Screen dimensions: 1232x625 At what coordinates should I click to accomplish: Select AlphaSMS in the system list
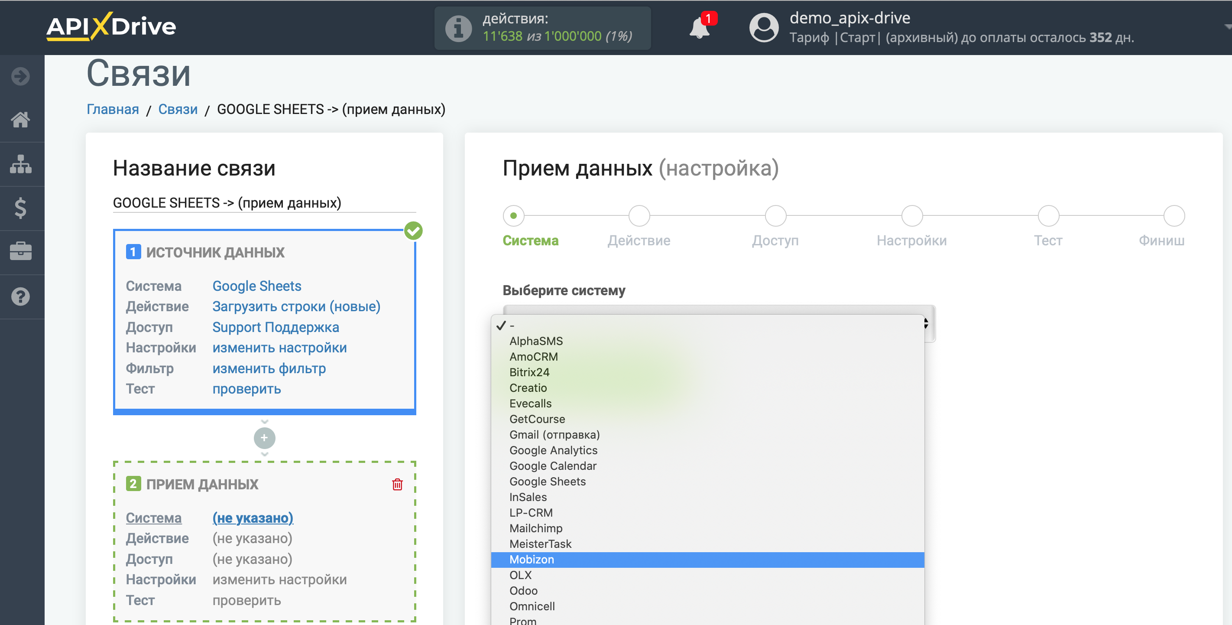click(707, 341)
